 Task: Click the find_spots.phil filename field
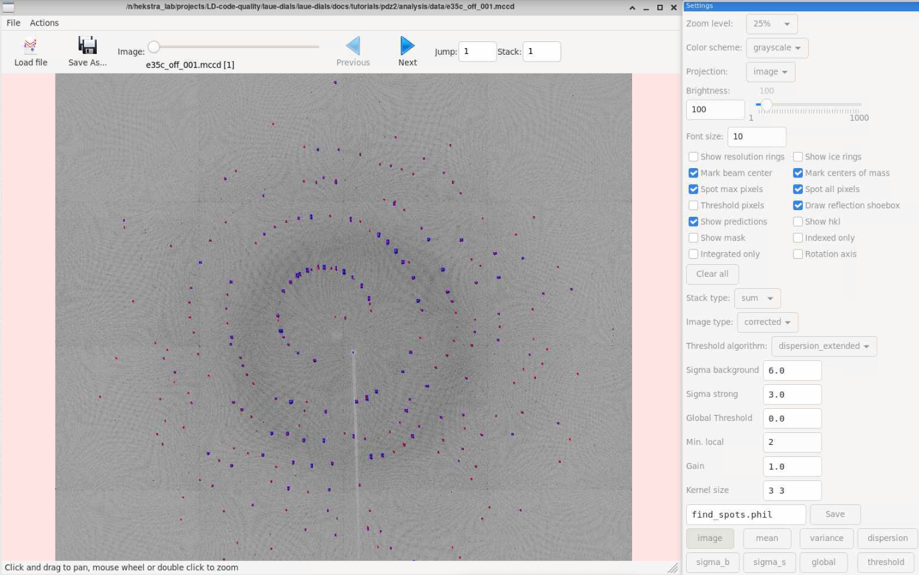(746, 514)
